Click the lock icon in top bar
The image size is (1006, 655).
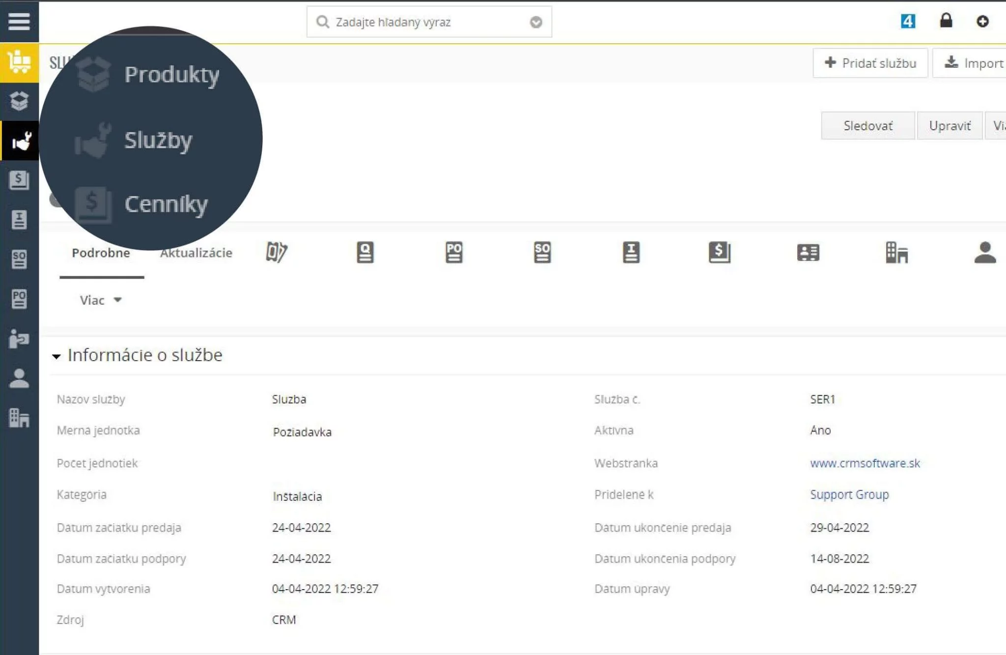pyautogui.click(x=946, y=21)
